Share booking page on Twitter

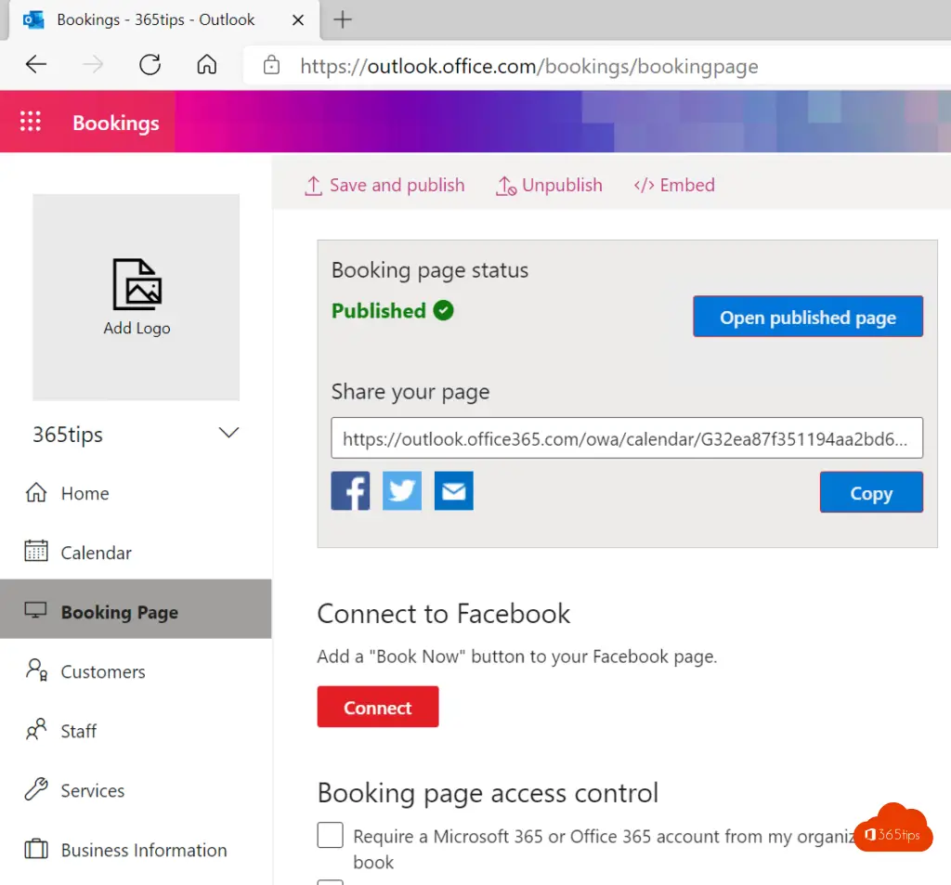pos(402,490)
